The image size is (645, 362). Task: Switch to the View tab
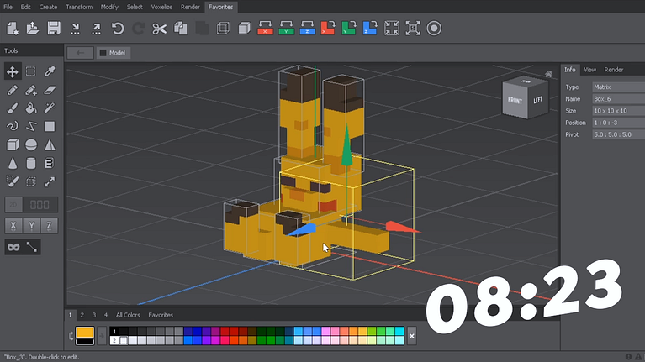[589, 70]
